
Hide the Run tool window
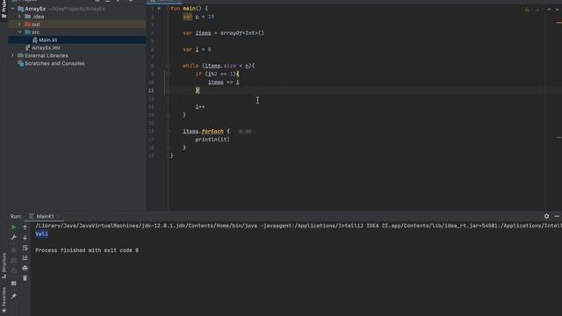point(557,216)
